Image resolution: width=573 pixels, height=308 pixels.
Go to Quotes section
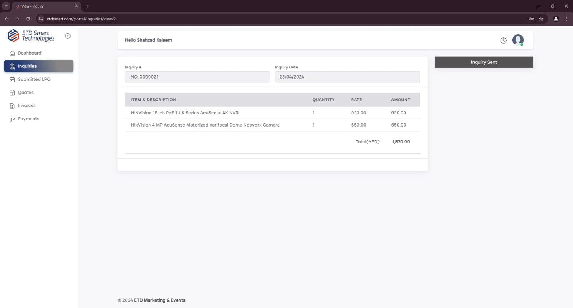click(x=39, y=93)
